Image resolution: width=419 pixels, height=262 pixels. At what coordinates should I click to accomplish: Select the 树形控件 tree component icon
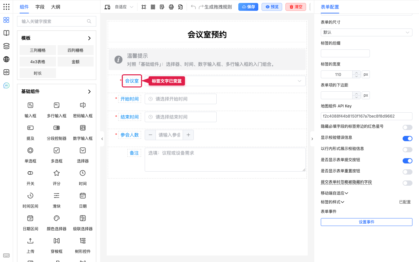(83, 241)
